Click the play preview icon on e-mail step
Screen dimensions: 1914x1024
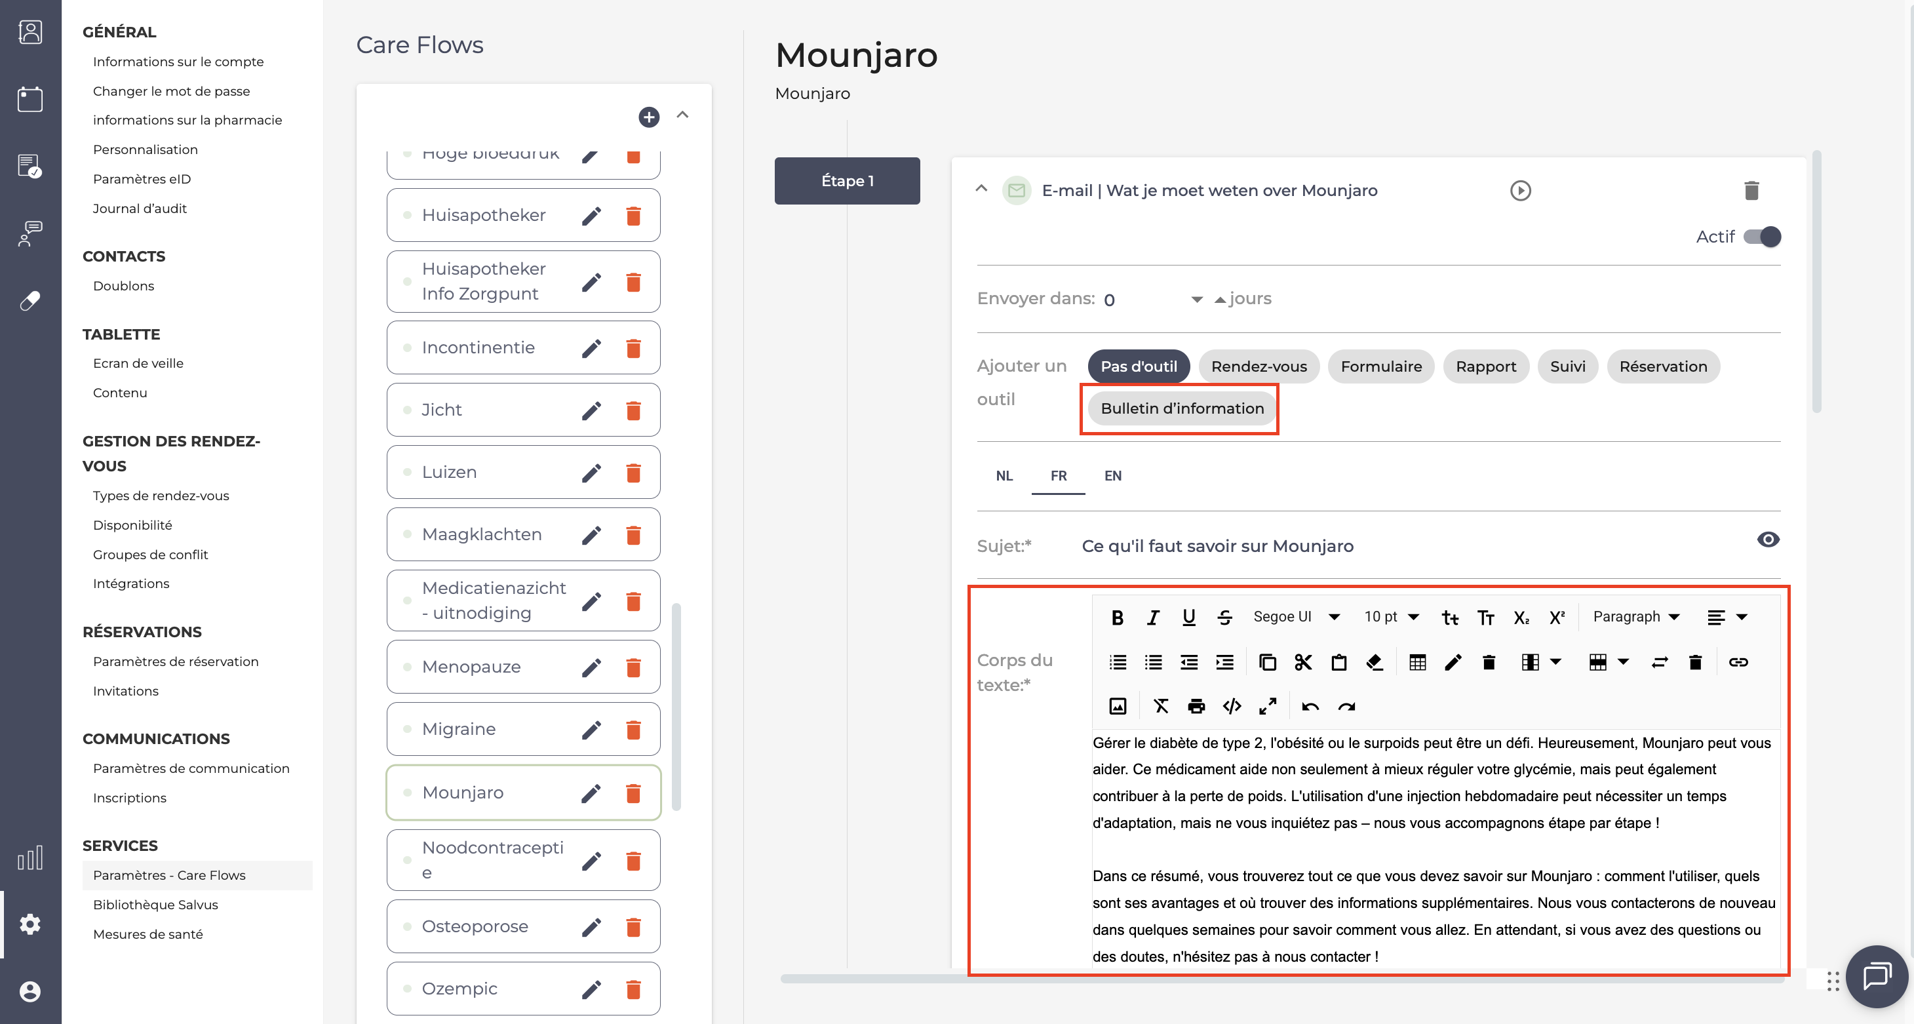coord(1520,191)
